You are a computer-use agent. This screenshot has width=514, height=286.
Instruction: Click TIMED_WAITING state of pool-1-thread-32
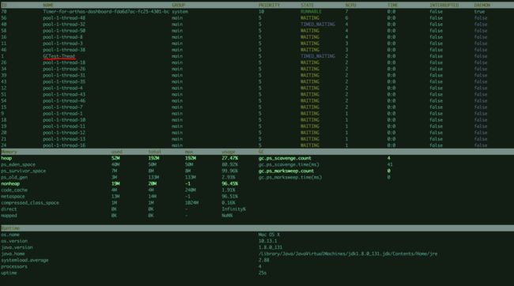[318, 24]
